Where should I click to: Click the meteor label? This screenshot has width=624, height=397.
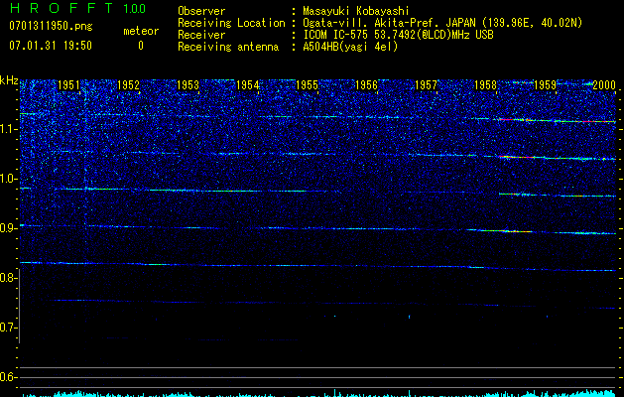click(x=141, y=31)
